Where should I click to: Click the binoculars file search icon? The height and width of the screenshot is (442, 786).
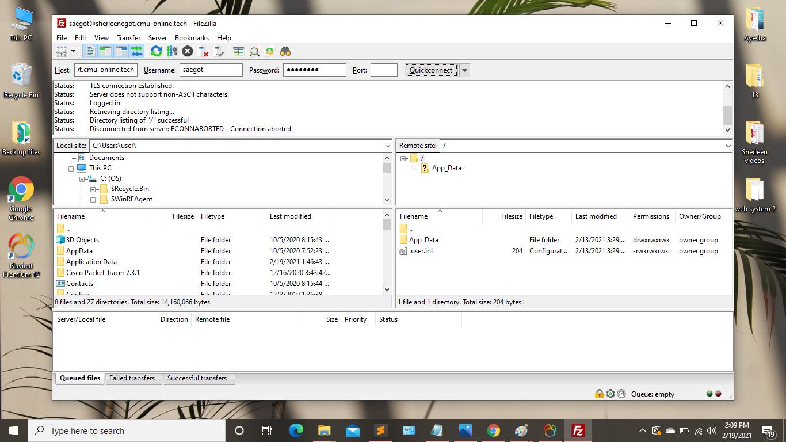click(x=285, y=52)
